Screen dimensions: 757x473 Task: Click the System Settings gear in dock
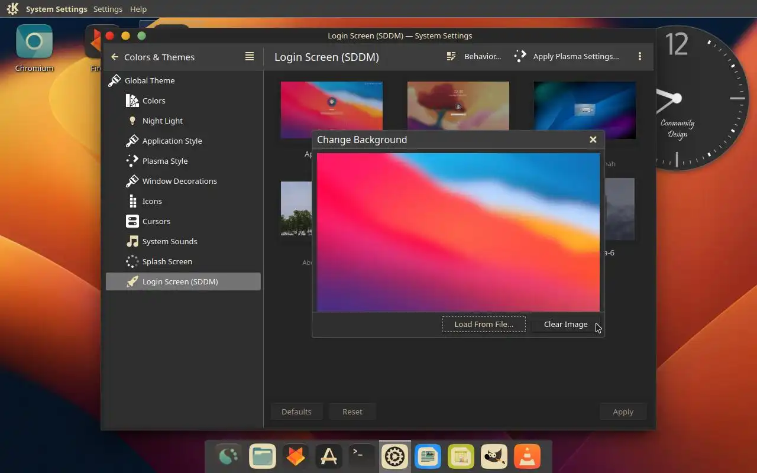pyautogui.click(x=394, y=456)
